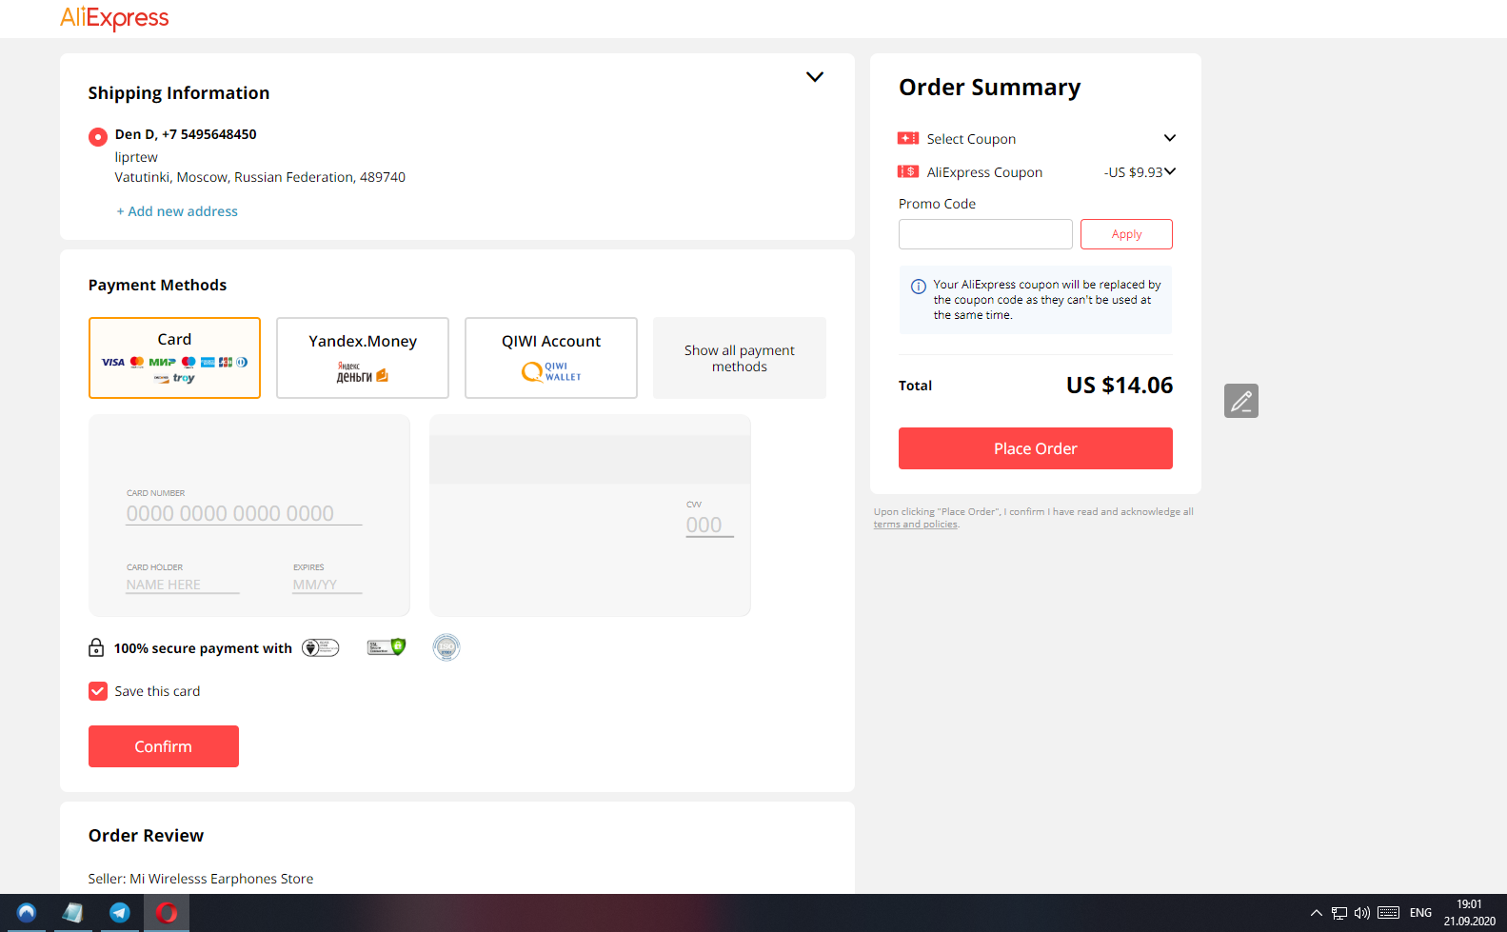1507x932 pixels.
Task: Open Notepad from the taskbar
Action: (x=73, y=913)
